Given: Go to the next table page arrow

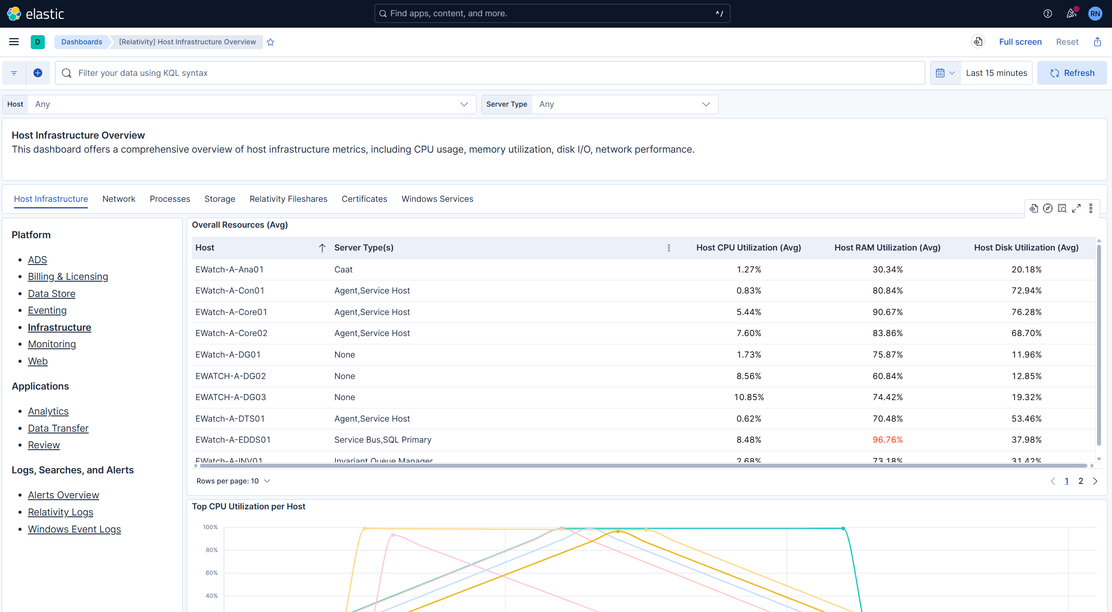Looking at the screenshot, I should click(x=1095, y=481).
